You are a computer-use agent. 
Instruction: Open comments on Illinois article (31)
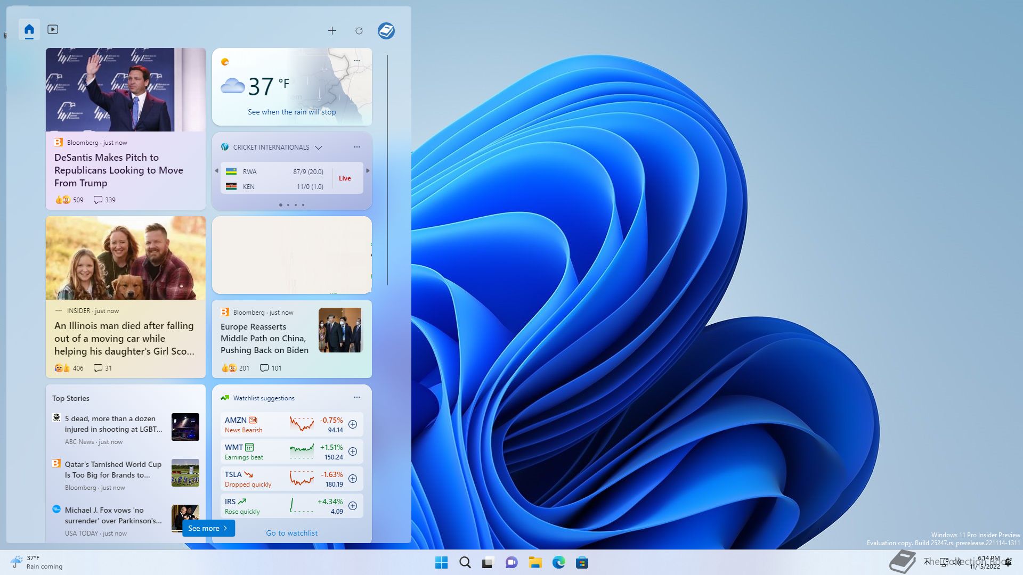[x=103, y=368]
